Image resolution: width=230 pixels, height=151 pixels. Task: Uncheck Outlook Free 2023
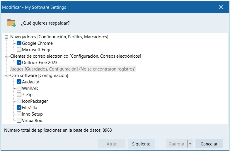click(19, 63)
